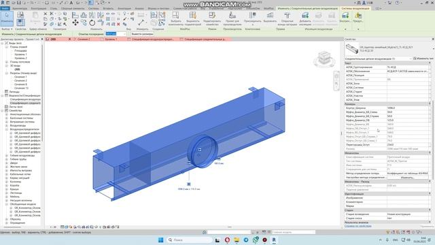The height and width of the screenshot is (245, 435).
Task: Open WhatsApp from taskbar
Action: pyautogui.click(x=256, y=240)
